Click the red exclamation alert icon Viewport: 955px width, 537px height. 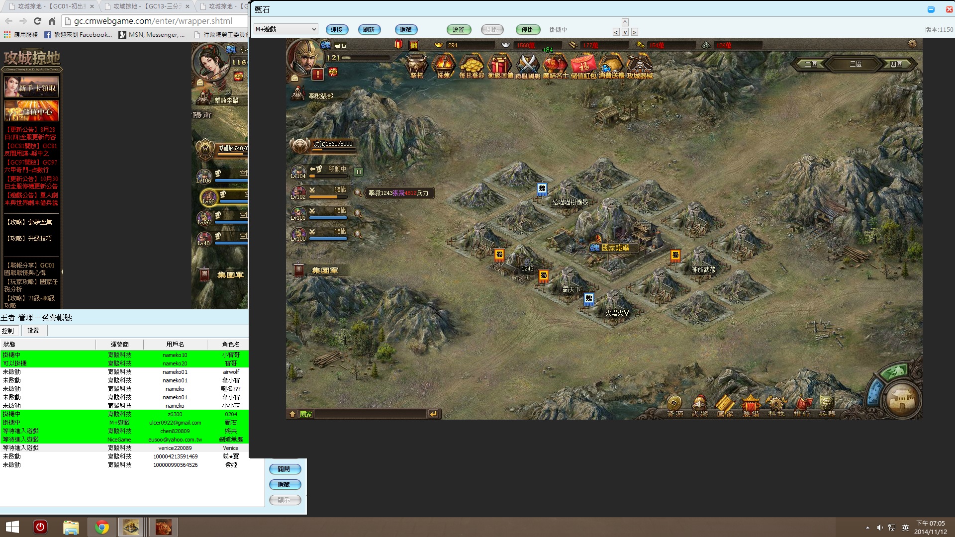tap(318, 74)
